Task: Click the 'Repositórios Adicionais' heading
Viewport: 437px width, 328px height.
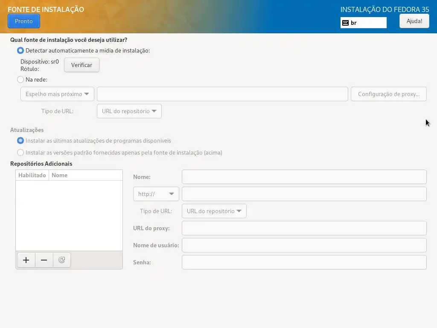Action: (x=41, y=164)
